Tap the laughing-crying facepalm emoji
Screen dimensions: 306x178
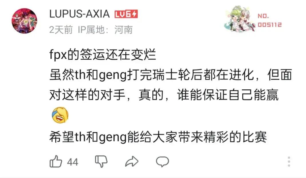[60, 115]
